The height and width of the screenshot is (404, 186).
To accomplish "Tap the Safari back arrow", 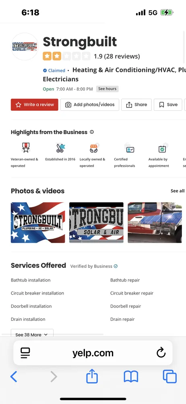I will click(x=14, y=377).
